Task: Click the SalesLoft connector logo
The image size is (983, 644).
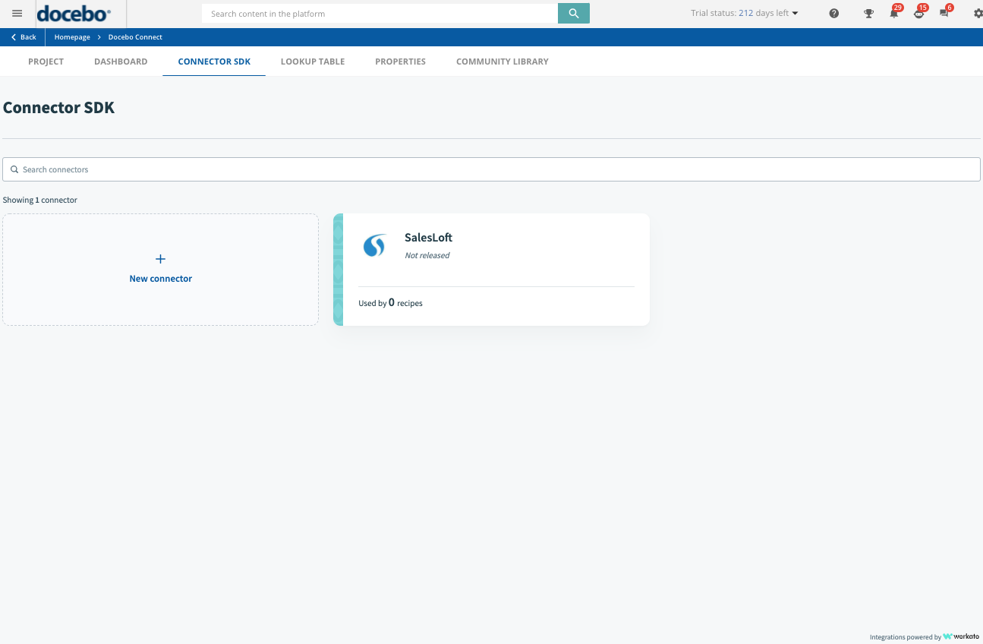Action: point(375,245)
